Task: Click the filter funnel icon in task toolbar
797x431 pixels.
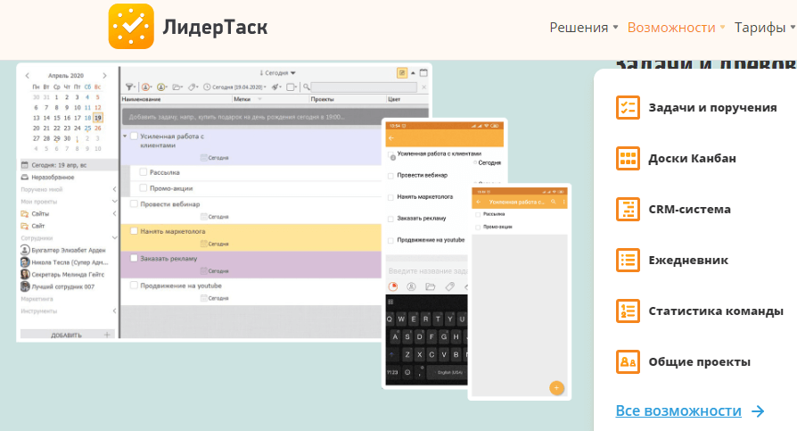Action: pyautogui.click(x=129, y=87)
